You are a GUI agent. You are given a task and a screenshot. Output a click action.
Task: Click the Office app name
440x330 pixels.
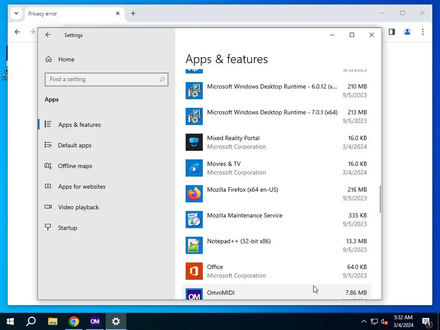[x=215, y=267]
